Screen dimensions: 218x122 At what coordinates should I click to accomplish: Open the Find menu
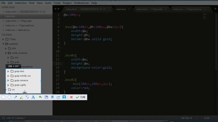tap(32, 3)
